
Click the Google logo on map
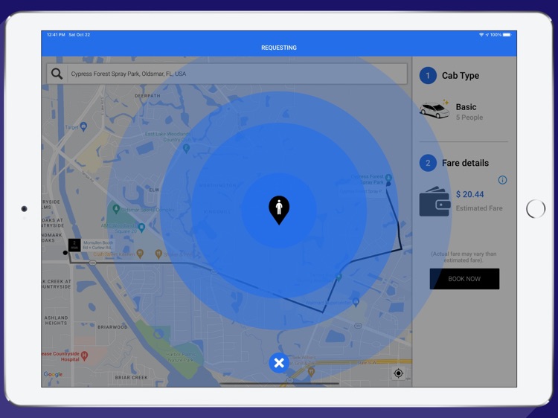point(53,374)
